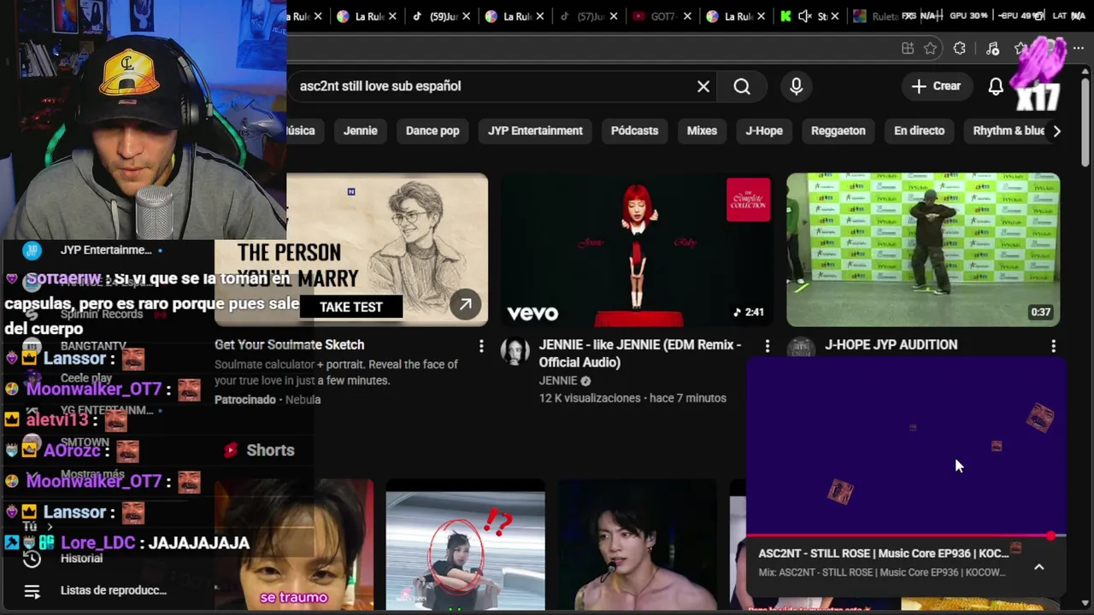Open the JENNIE channel name link

[558, 381]
